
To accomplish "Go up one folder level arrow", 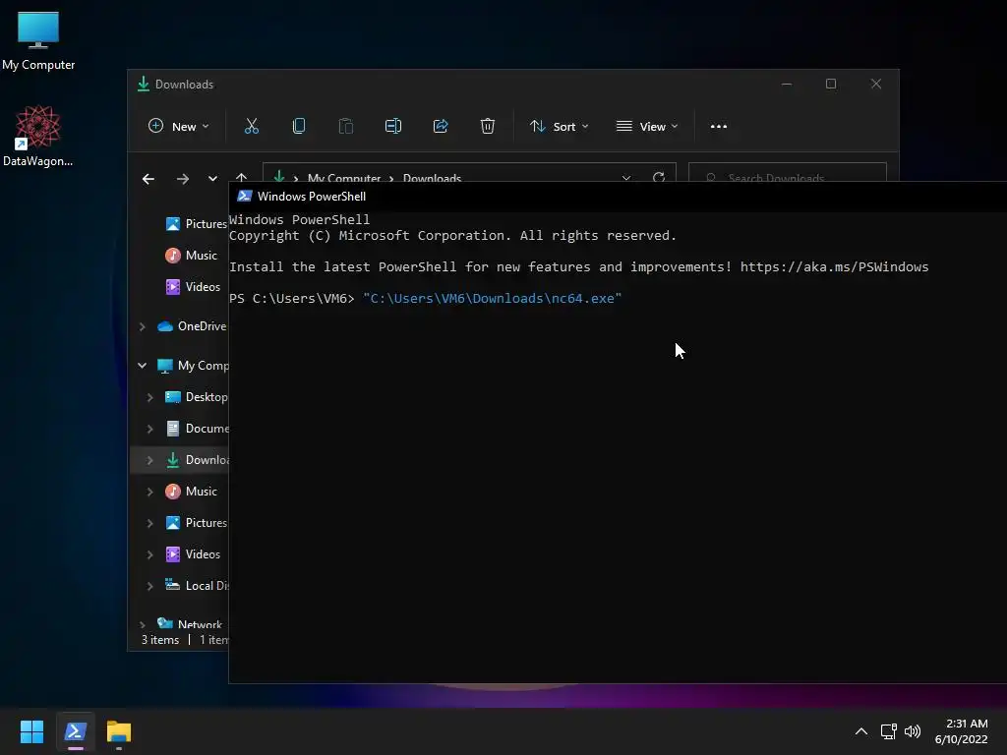I will click(x=242, y=177).
